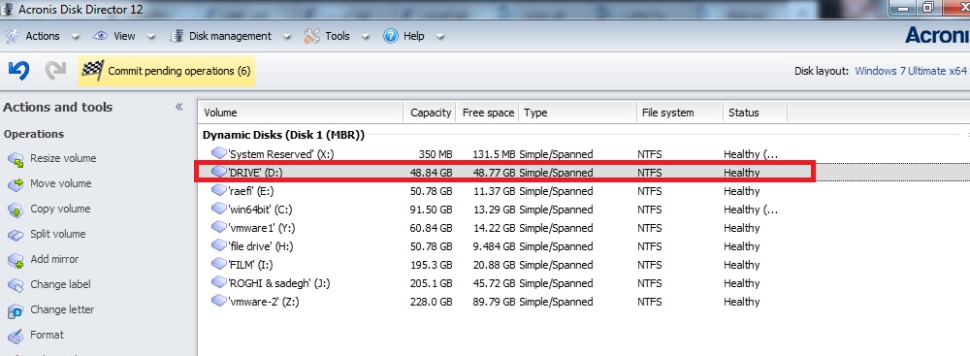This screenshot has height=356, width=970.
Task: Select the 'vmware-2' (Z:) volume name
Action: [x=264, y=302]
